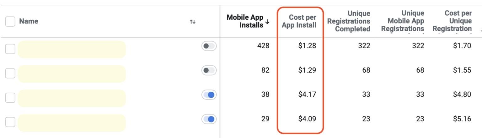Image resolution: width=482 pixels, height=138 pixels.
Task: Select the Unique Registrations Completed column header
Action: 349,21
